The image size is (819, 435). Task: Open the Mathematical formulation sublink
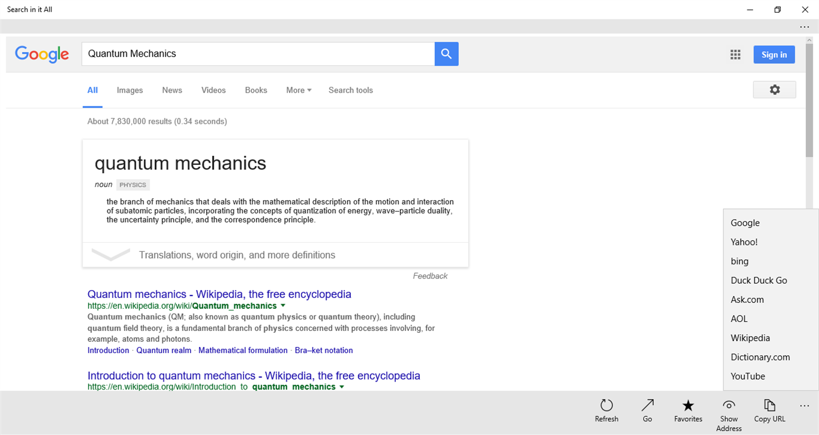click(243, 350)
